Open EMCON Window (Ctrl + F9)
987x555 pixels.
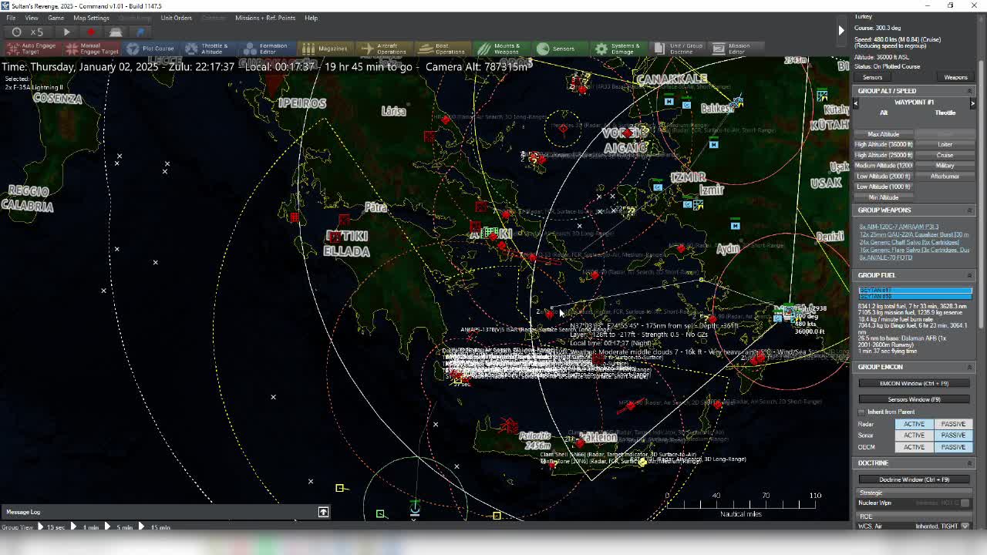coord(914,383)
